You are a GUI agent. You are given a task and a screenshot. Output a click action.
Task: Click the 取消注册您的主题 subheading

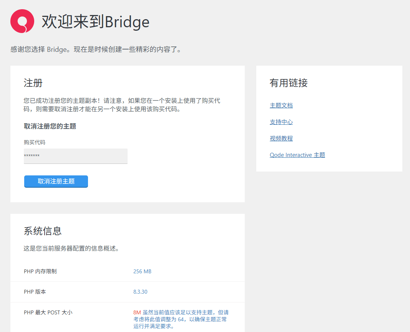pyautogui.click(x=50, y=126)
